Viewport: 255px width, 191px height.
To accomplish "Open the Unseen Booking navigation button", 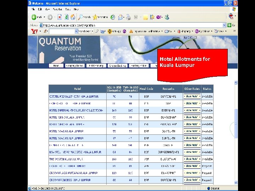I will [x=118, y=66].
